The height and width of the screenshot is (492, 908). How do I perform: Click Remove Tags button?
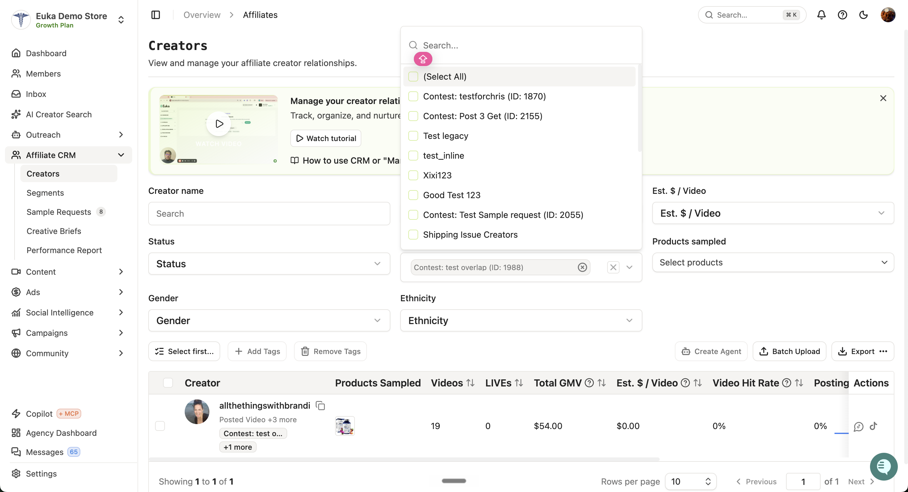[x=330, y=351]
